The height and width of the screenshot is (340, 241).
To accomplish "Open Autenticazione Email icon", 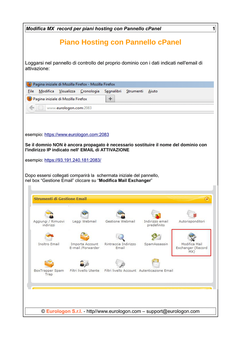I will tap(156, 263).
